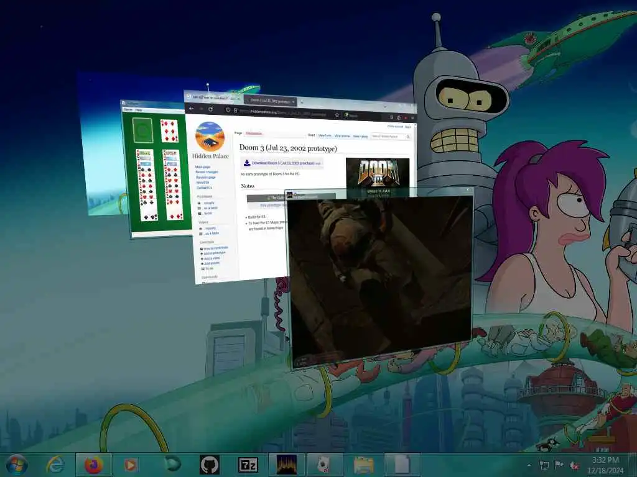Image resolution: width=637 pixels, height=477 pixels.
Task: Open GitHub Desktop from the taskbar
Action: point(210,465)
